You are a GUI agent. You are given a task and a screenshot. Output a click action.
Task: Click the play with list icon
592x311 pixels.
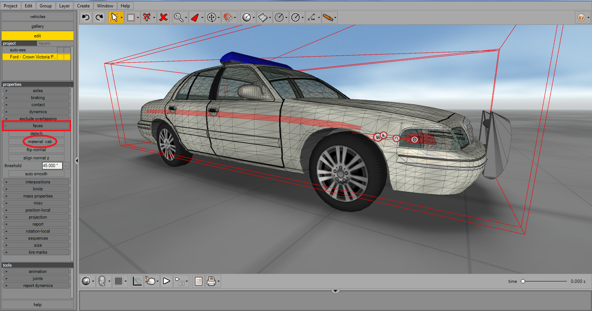tap(180, 281)
